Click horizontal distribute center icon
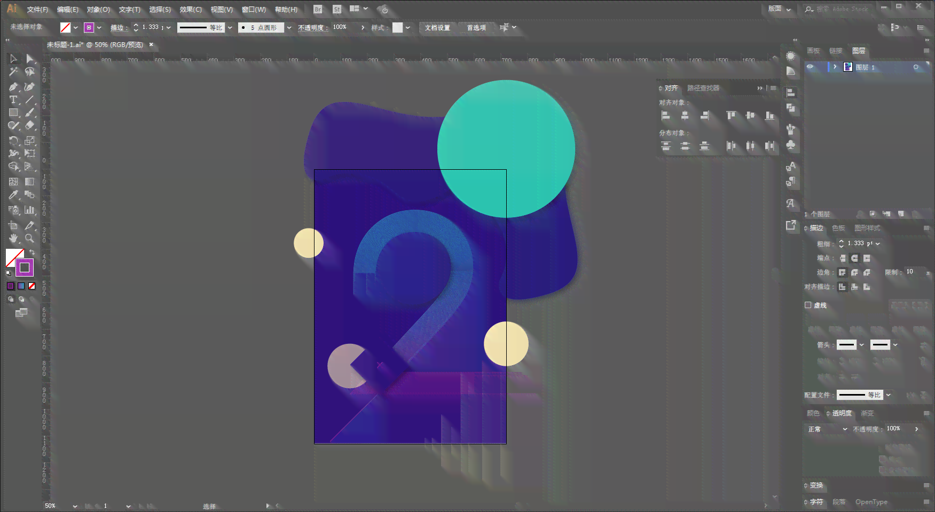Viewport: 935px width, 512px height. coord(751,146)
